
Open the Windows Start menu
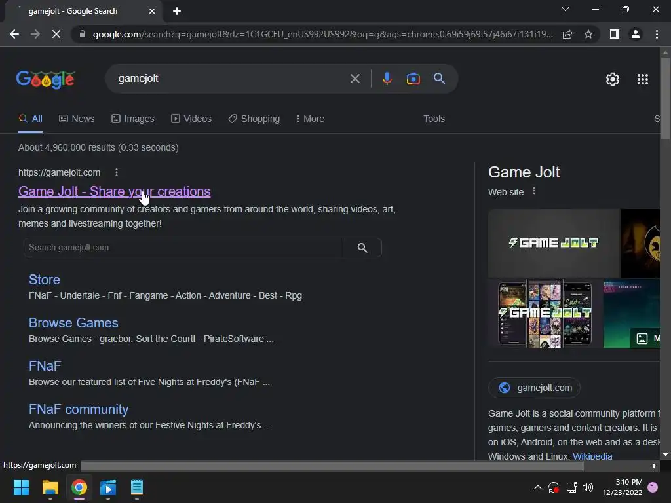[21, 487]
